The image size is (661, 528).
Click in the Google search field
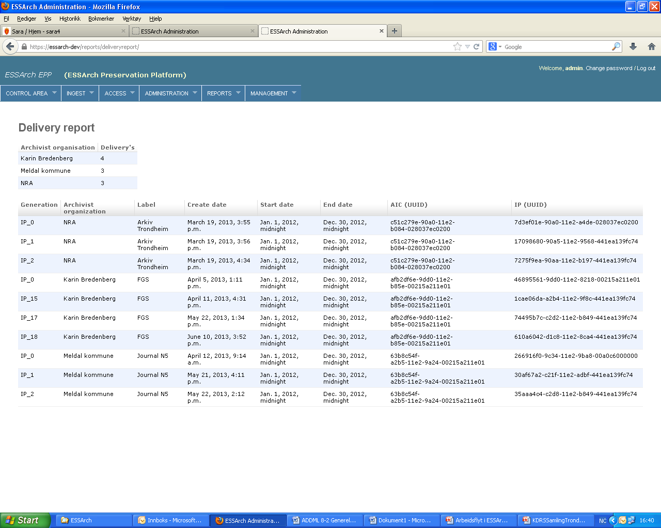557,46
